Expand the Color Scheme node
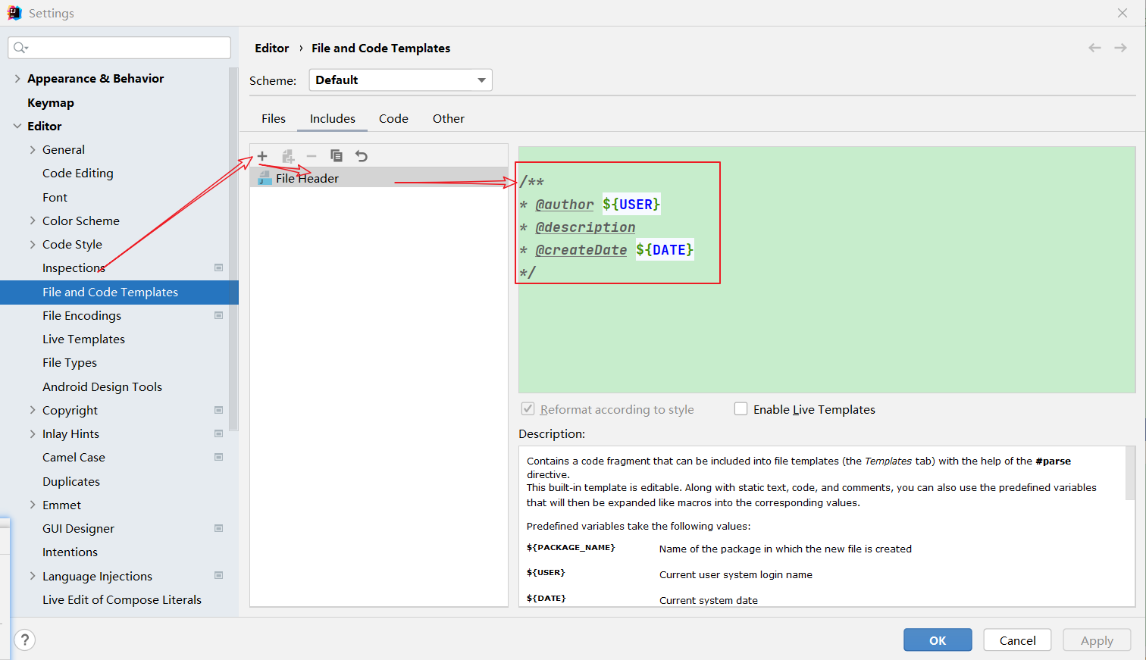Image resolution: width=1146 pixels, height=660 pixels. tap(33, 221)
